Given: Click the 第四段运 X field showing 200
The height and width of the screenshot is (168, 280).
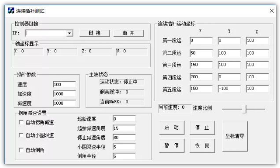Looking at the screenshot, I should coord(201,77).
